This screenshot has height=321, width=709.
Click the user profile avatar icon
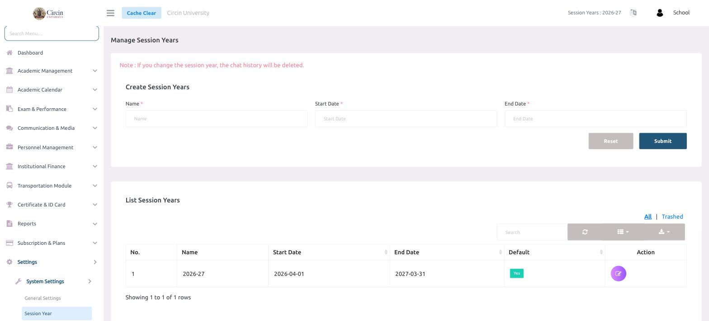(x=660, y=13)
